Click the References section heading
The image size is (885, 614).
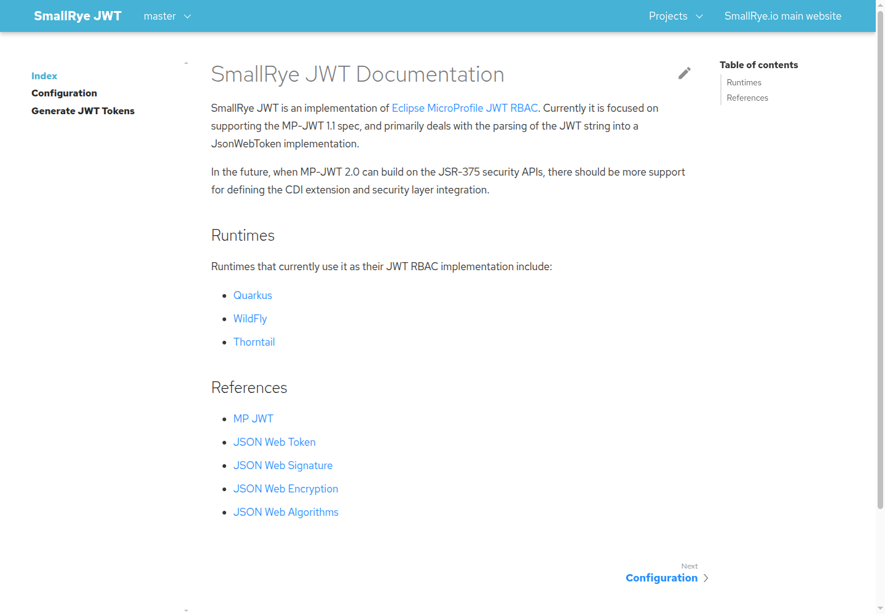coord(249,388)
